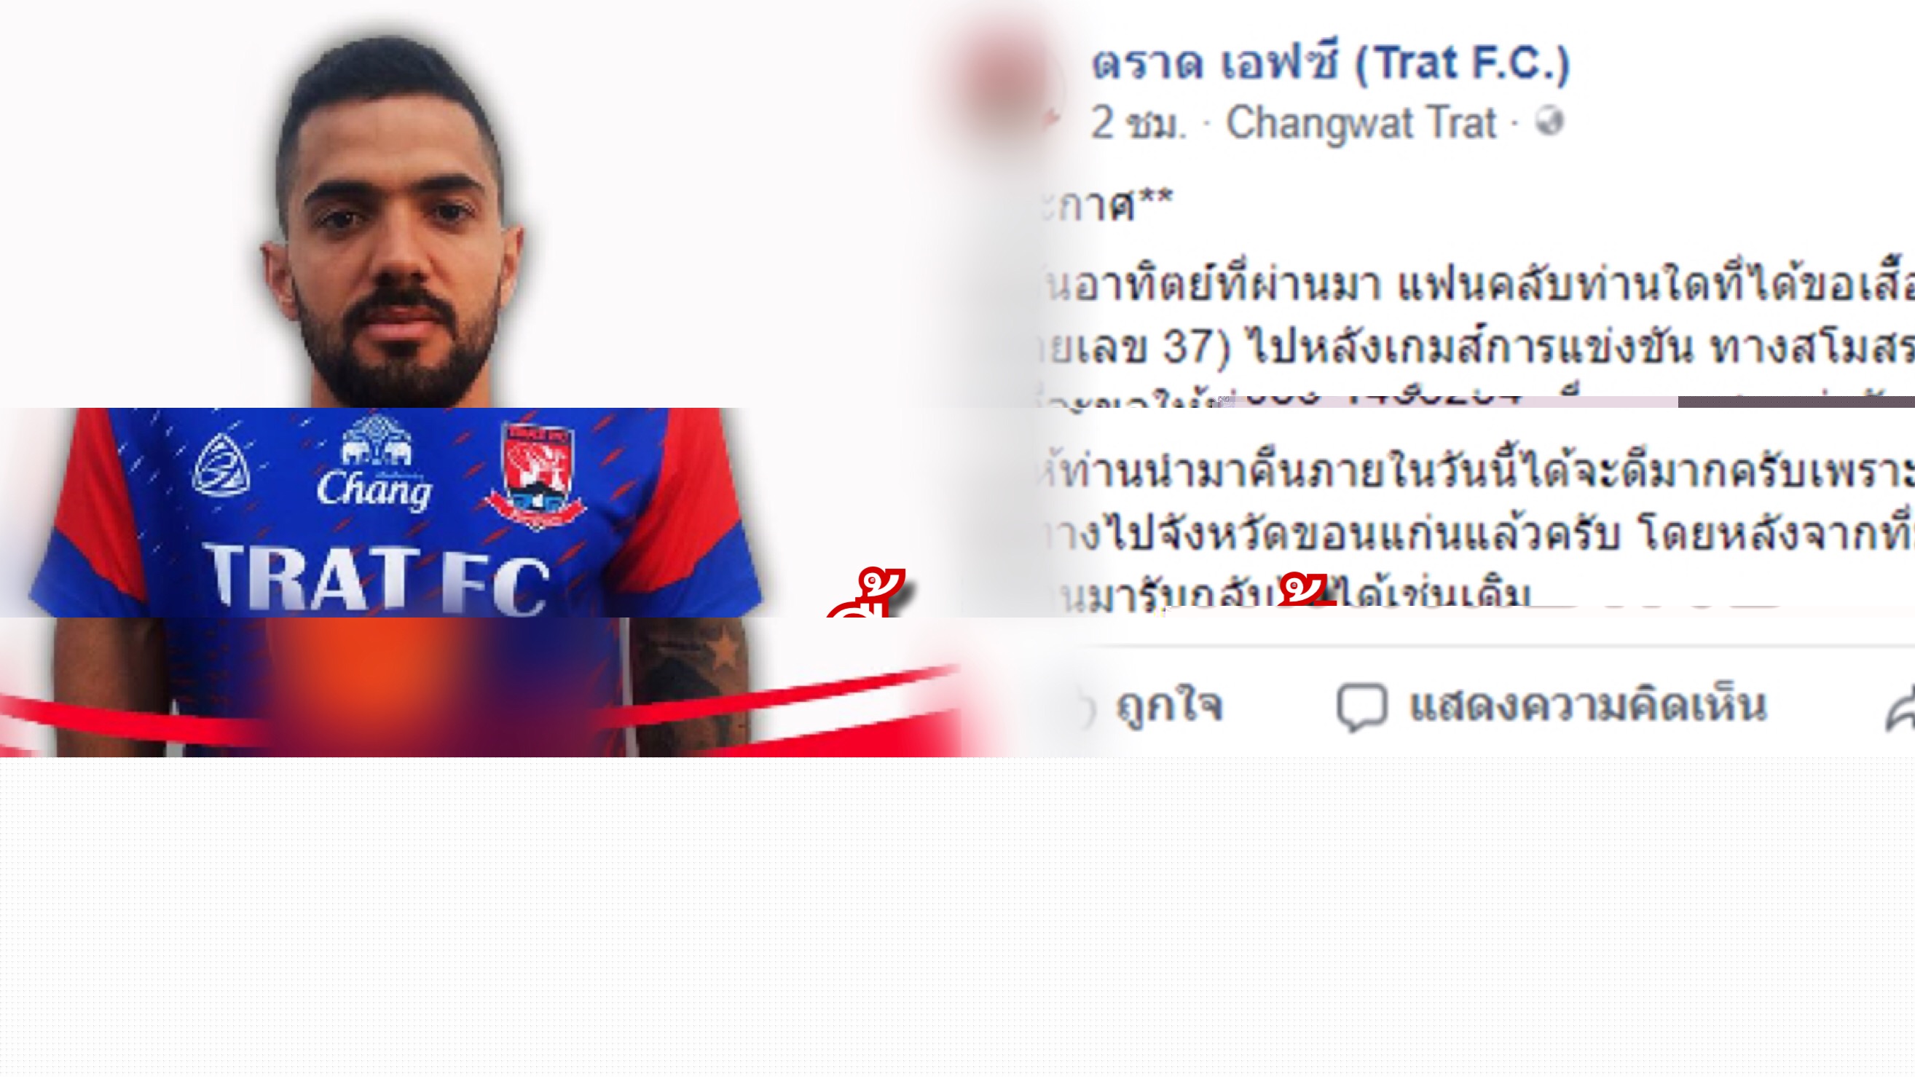Click the Chang elephant logo on jersey
Screen dimensions: 1915x1077
[x=374, y=462]
